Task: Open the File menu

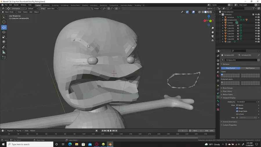Action: [x=6, y=5]
